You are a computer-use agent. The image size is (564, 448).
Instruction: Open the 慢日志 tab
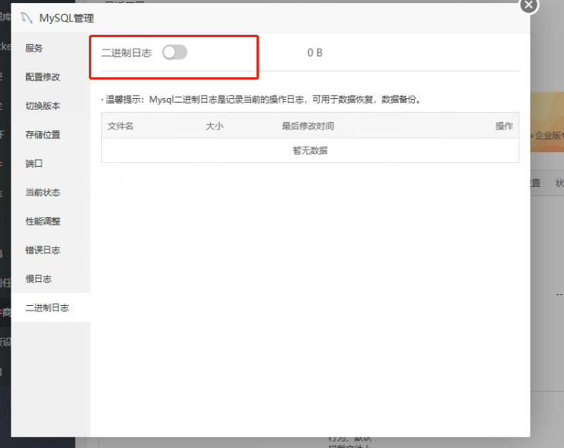click(x=39, y=279)
